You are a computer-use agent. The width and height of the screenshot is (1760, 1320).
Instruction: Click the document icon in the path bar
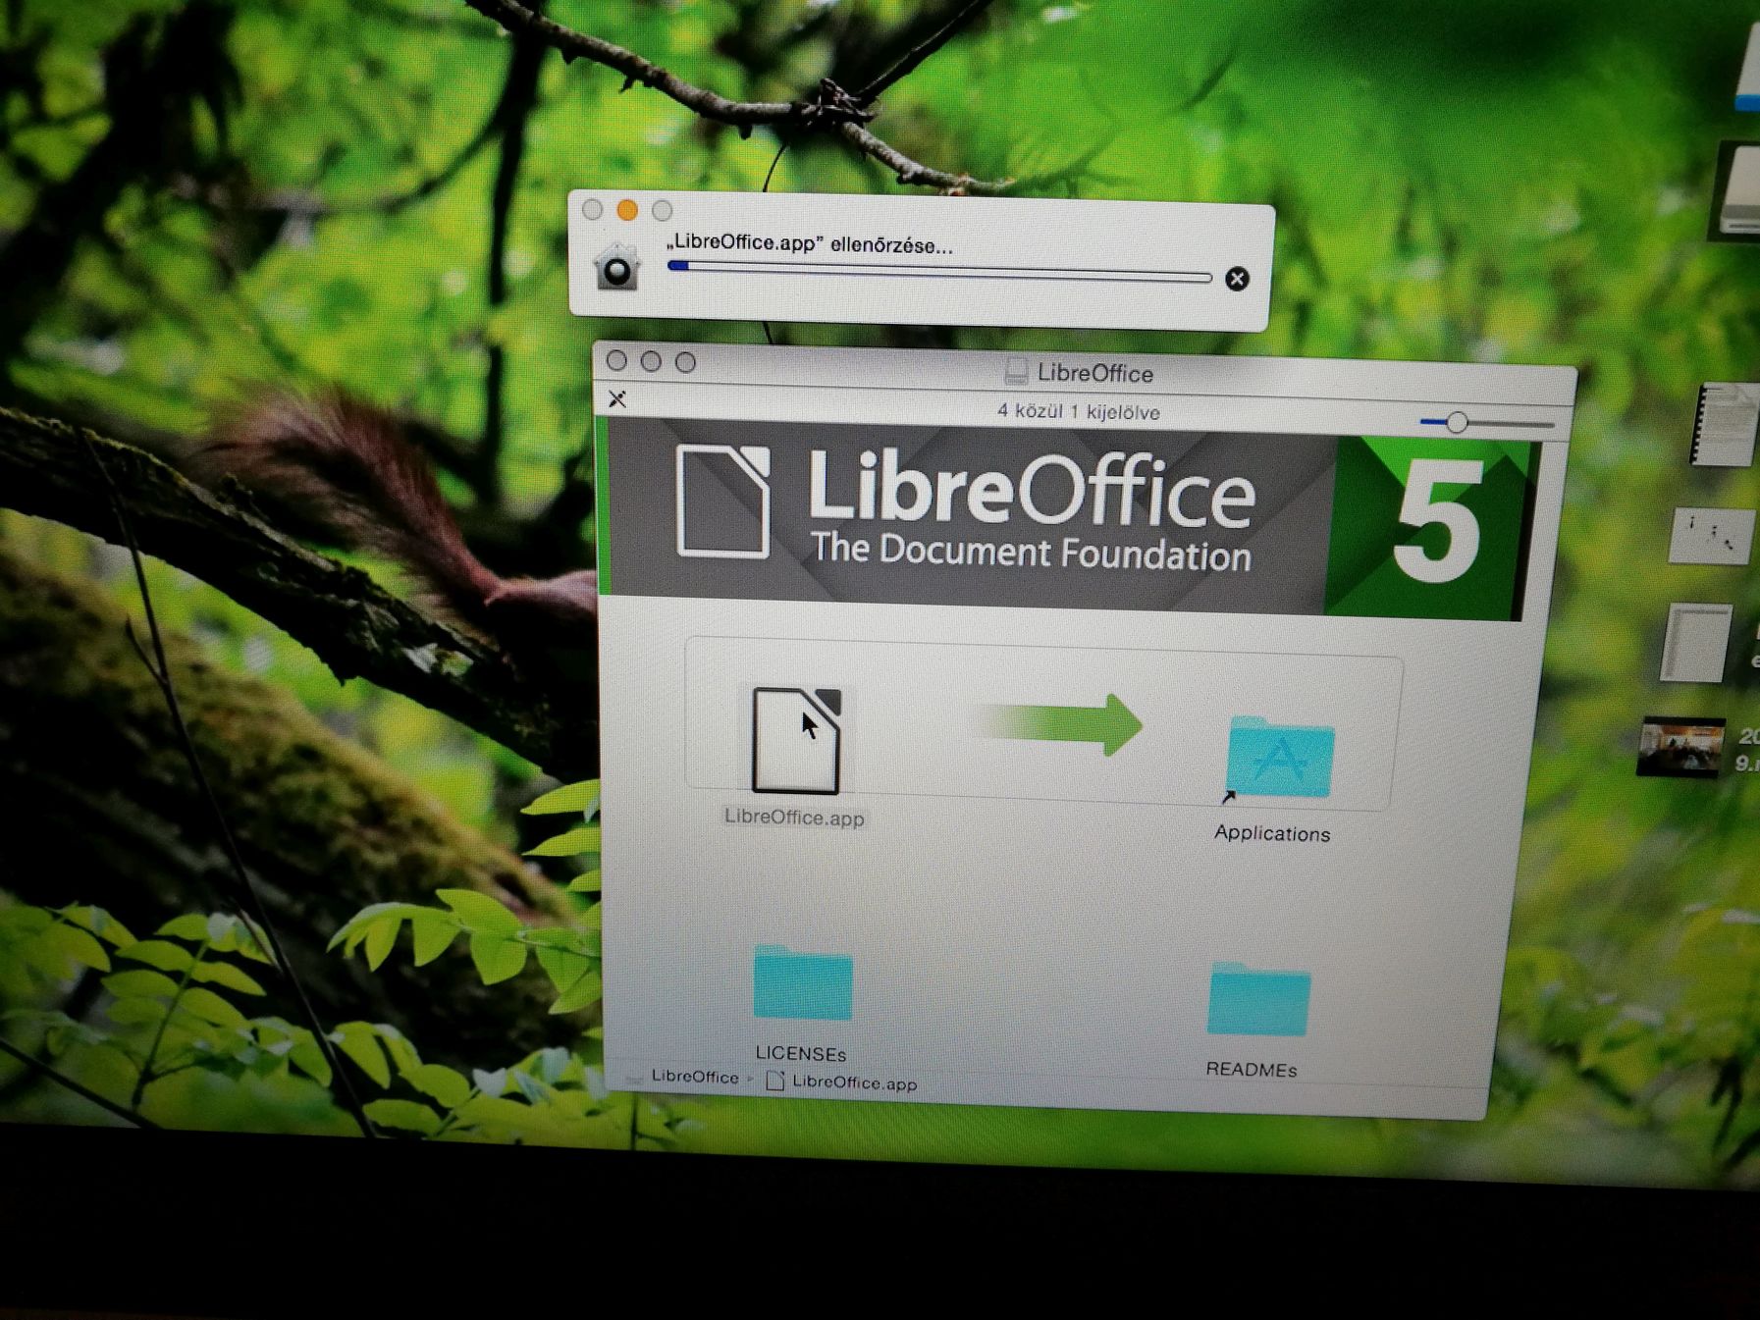pyautogui.click(x=774, y=1081)
